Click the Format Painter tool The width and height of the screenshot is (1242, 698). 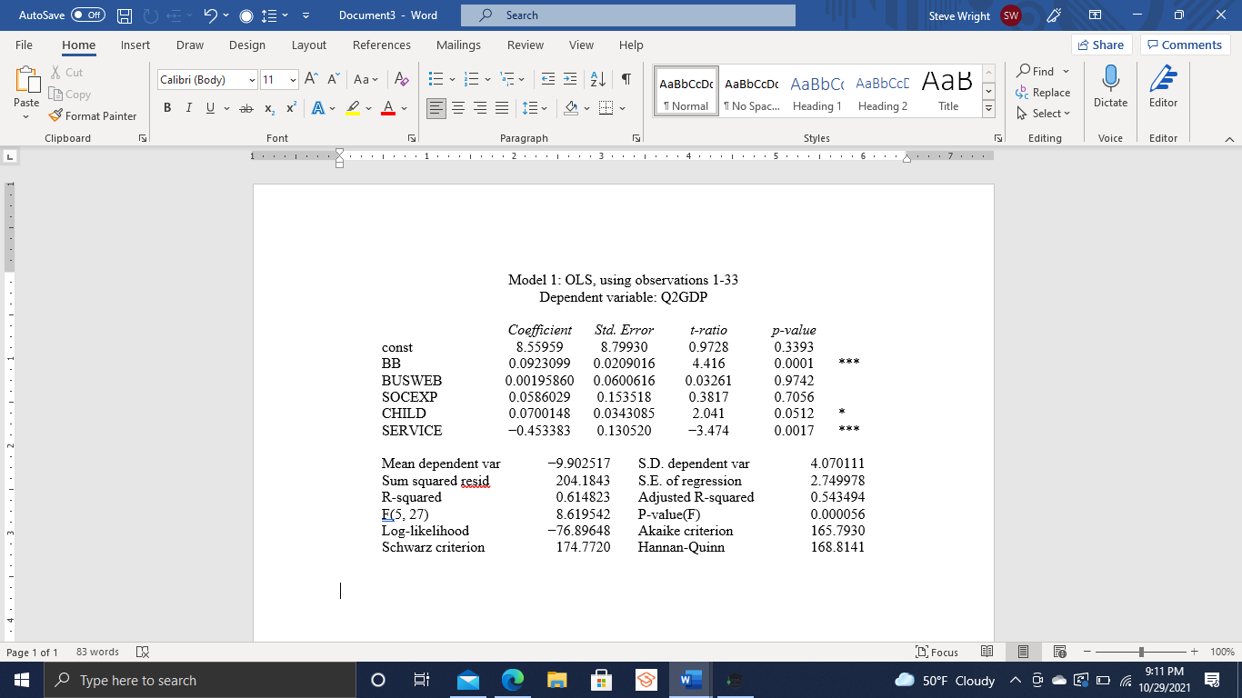pos(92,116)
